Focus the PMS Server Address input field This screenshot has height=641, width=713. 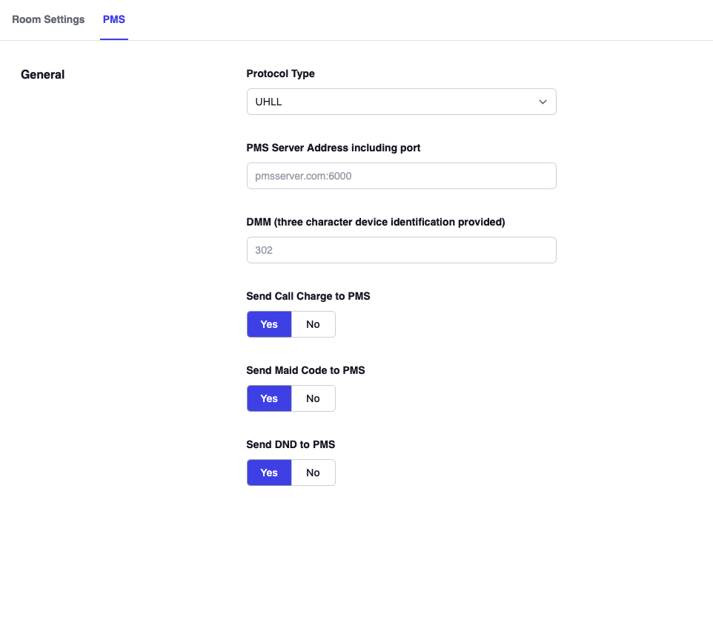coord(400,176)
